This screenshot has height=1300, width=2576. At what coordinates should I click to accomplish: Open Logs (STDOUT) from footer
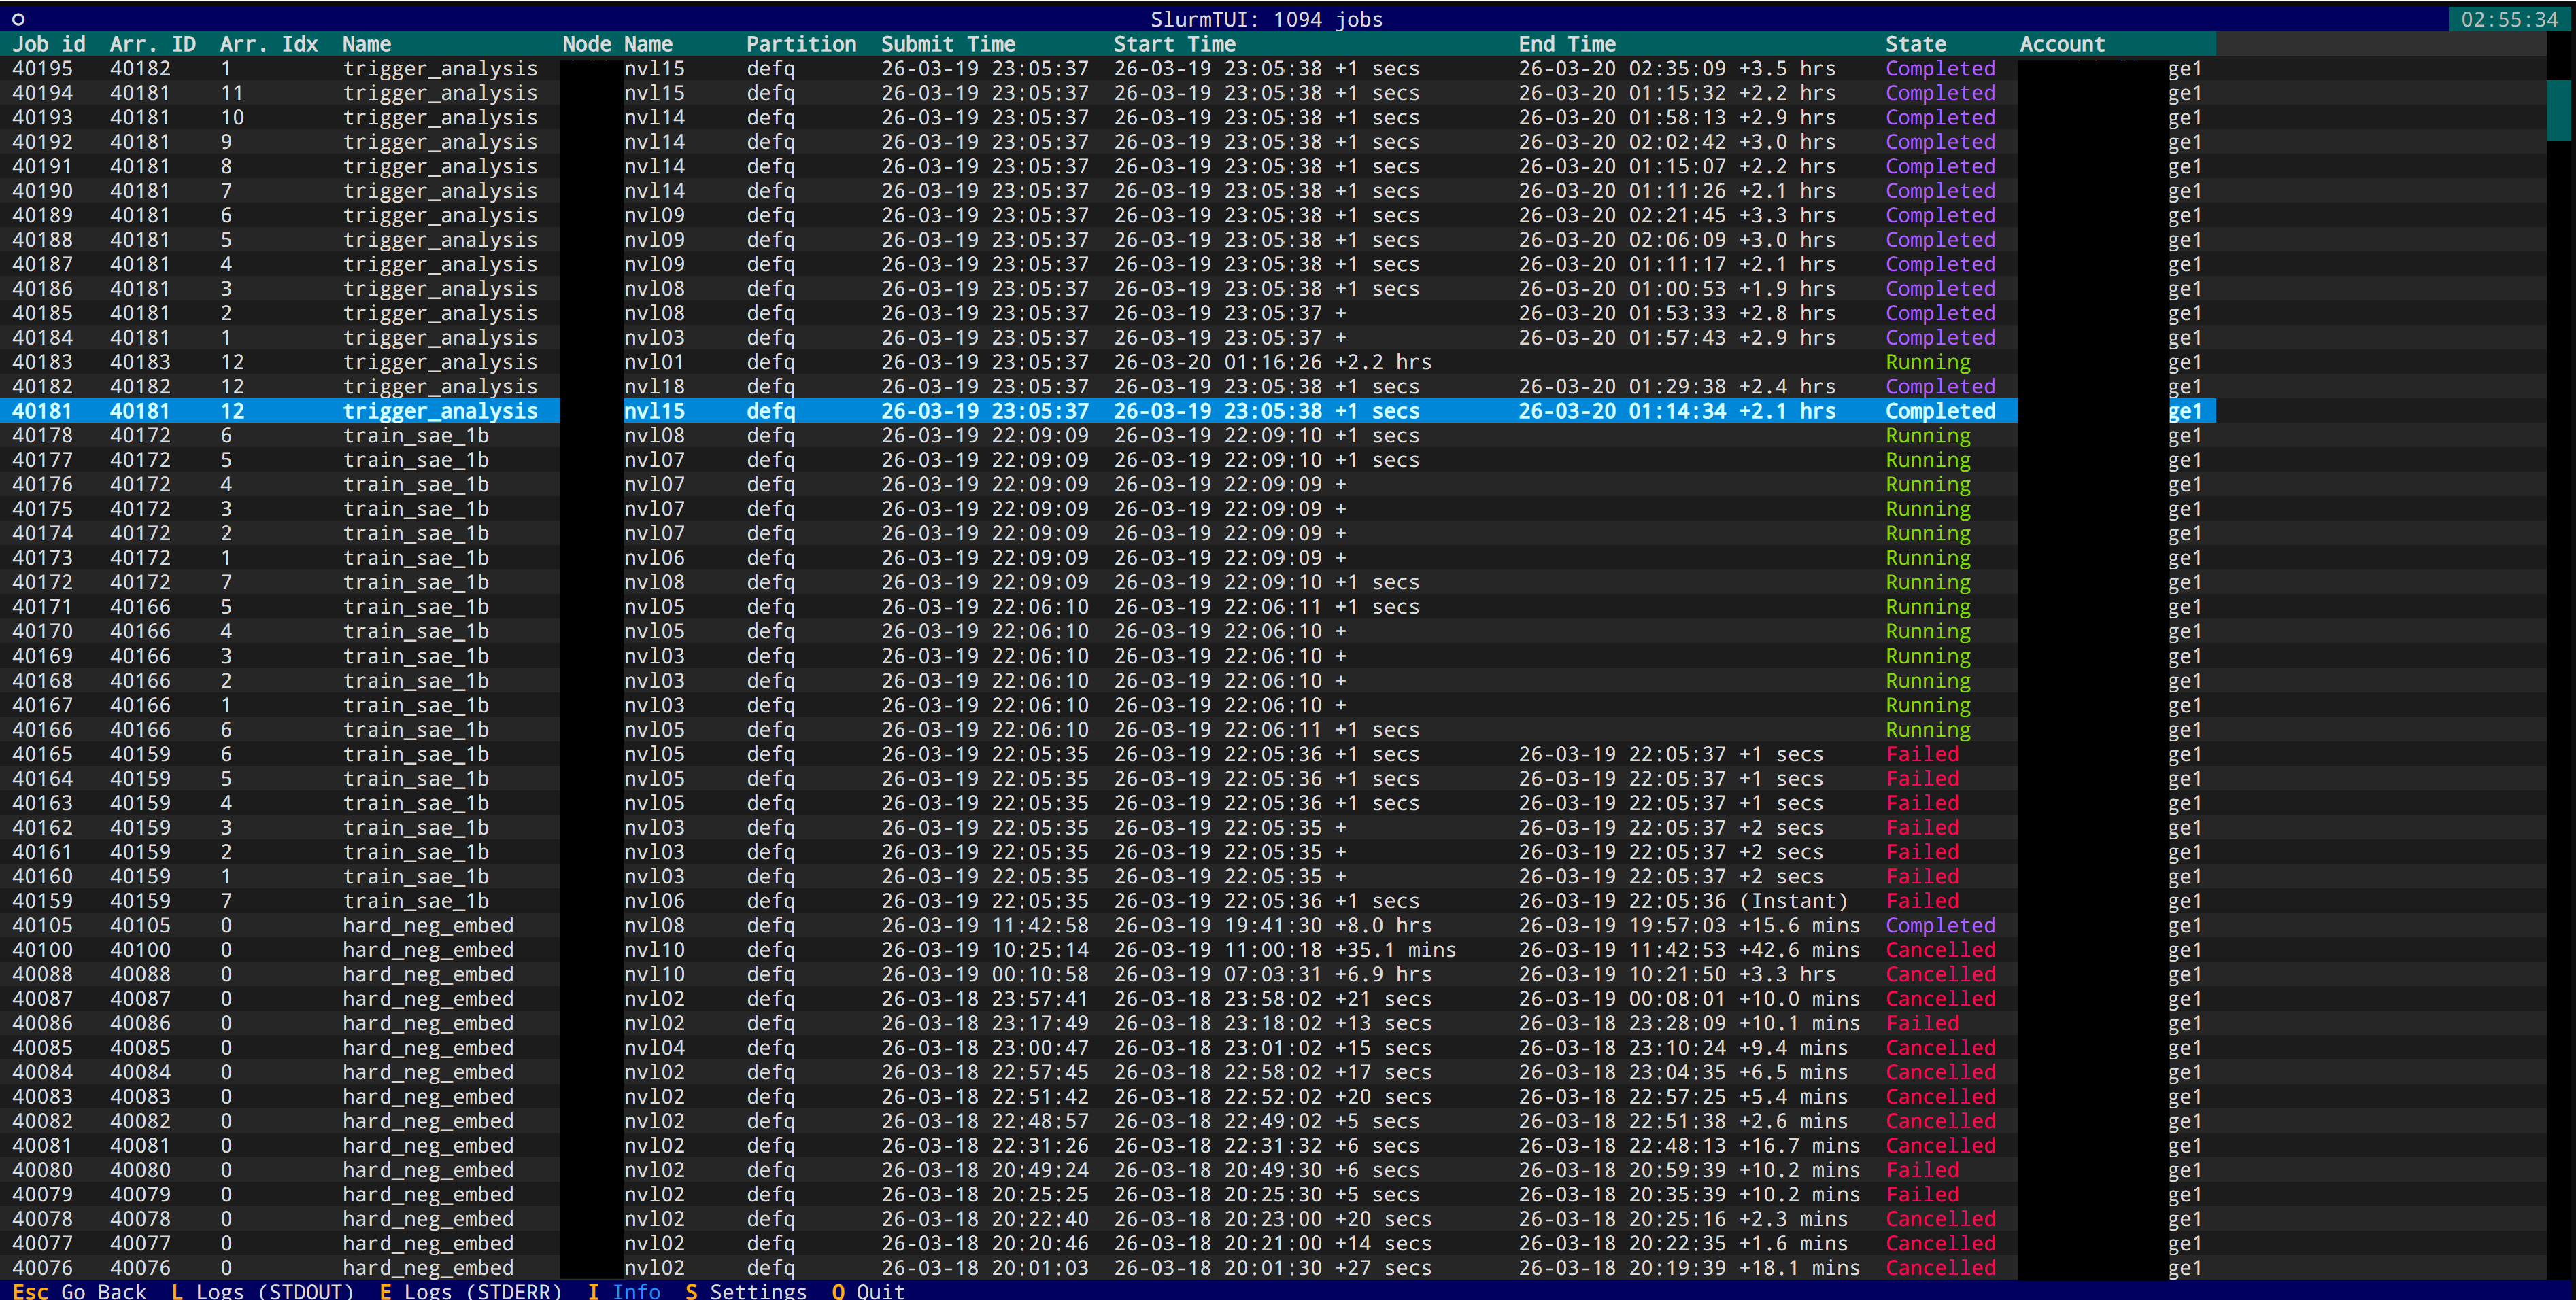[263, 1290]
